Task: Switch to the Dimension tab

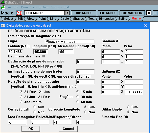Action: (x=106, y=18)
